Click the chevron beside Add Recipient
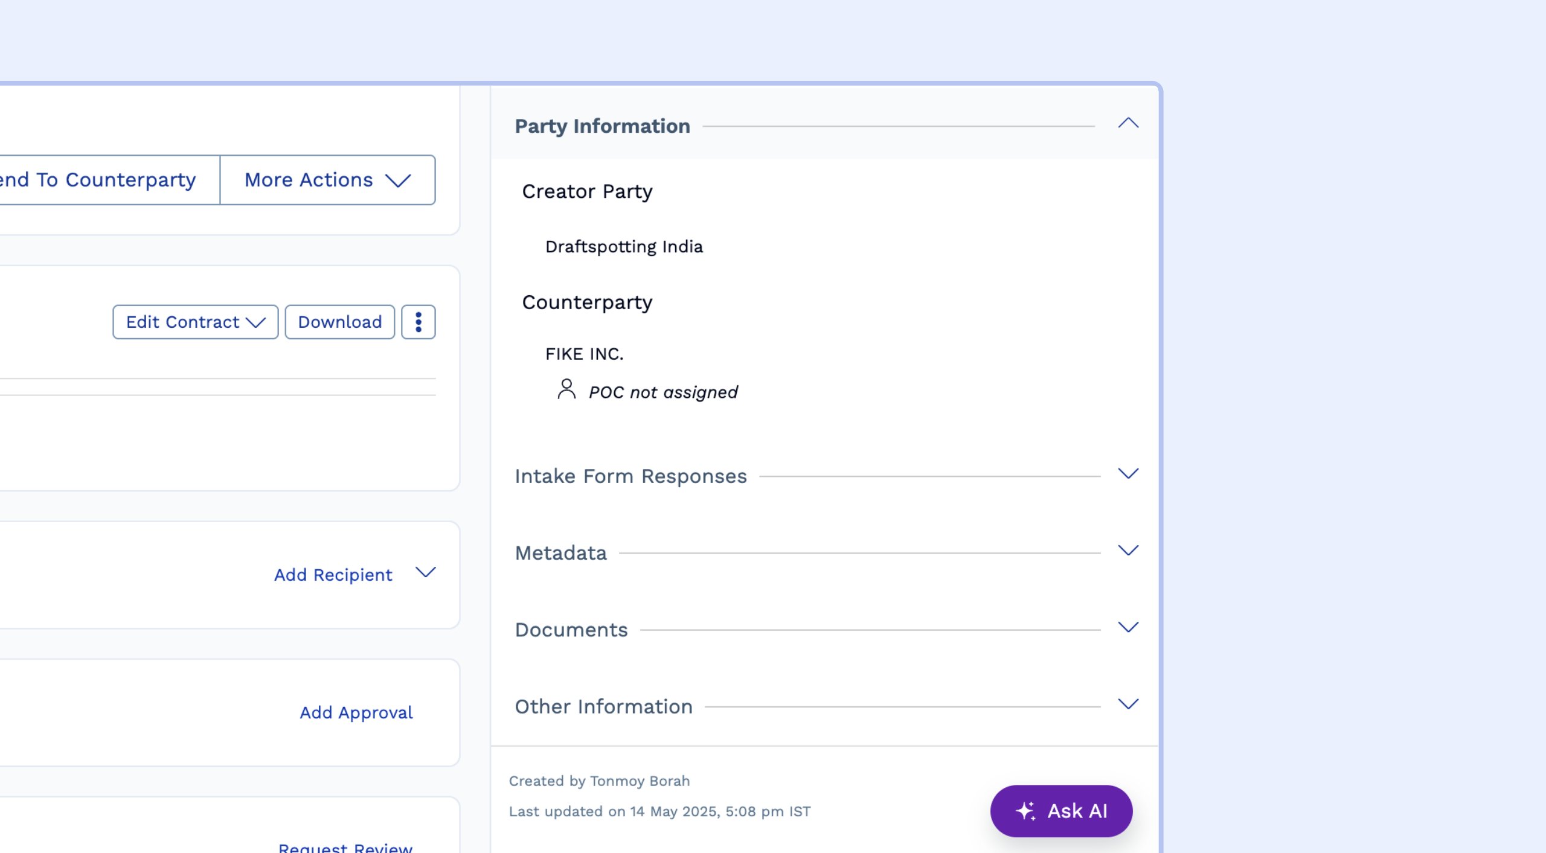The image size is (1546, 853). [426, 573]
